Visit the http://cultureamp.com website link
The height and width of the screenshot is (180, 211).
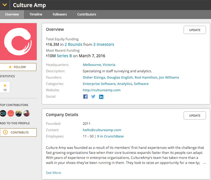click(x=101, y=90)
